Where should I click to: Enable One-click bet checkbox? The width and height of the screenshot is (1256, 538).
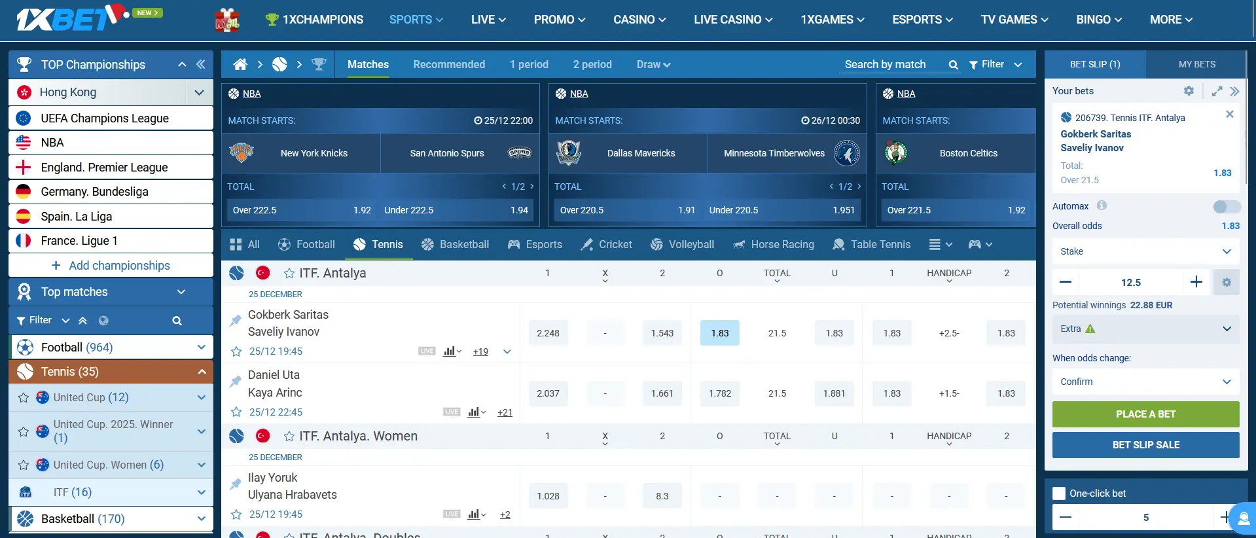coord(1059,493)
